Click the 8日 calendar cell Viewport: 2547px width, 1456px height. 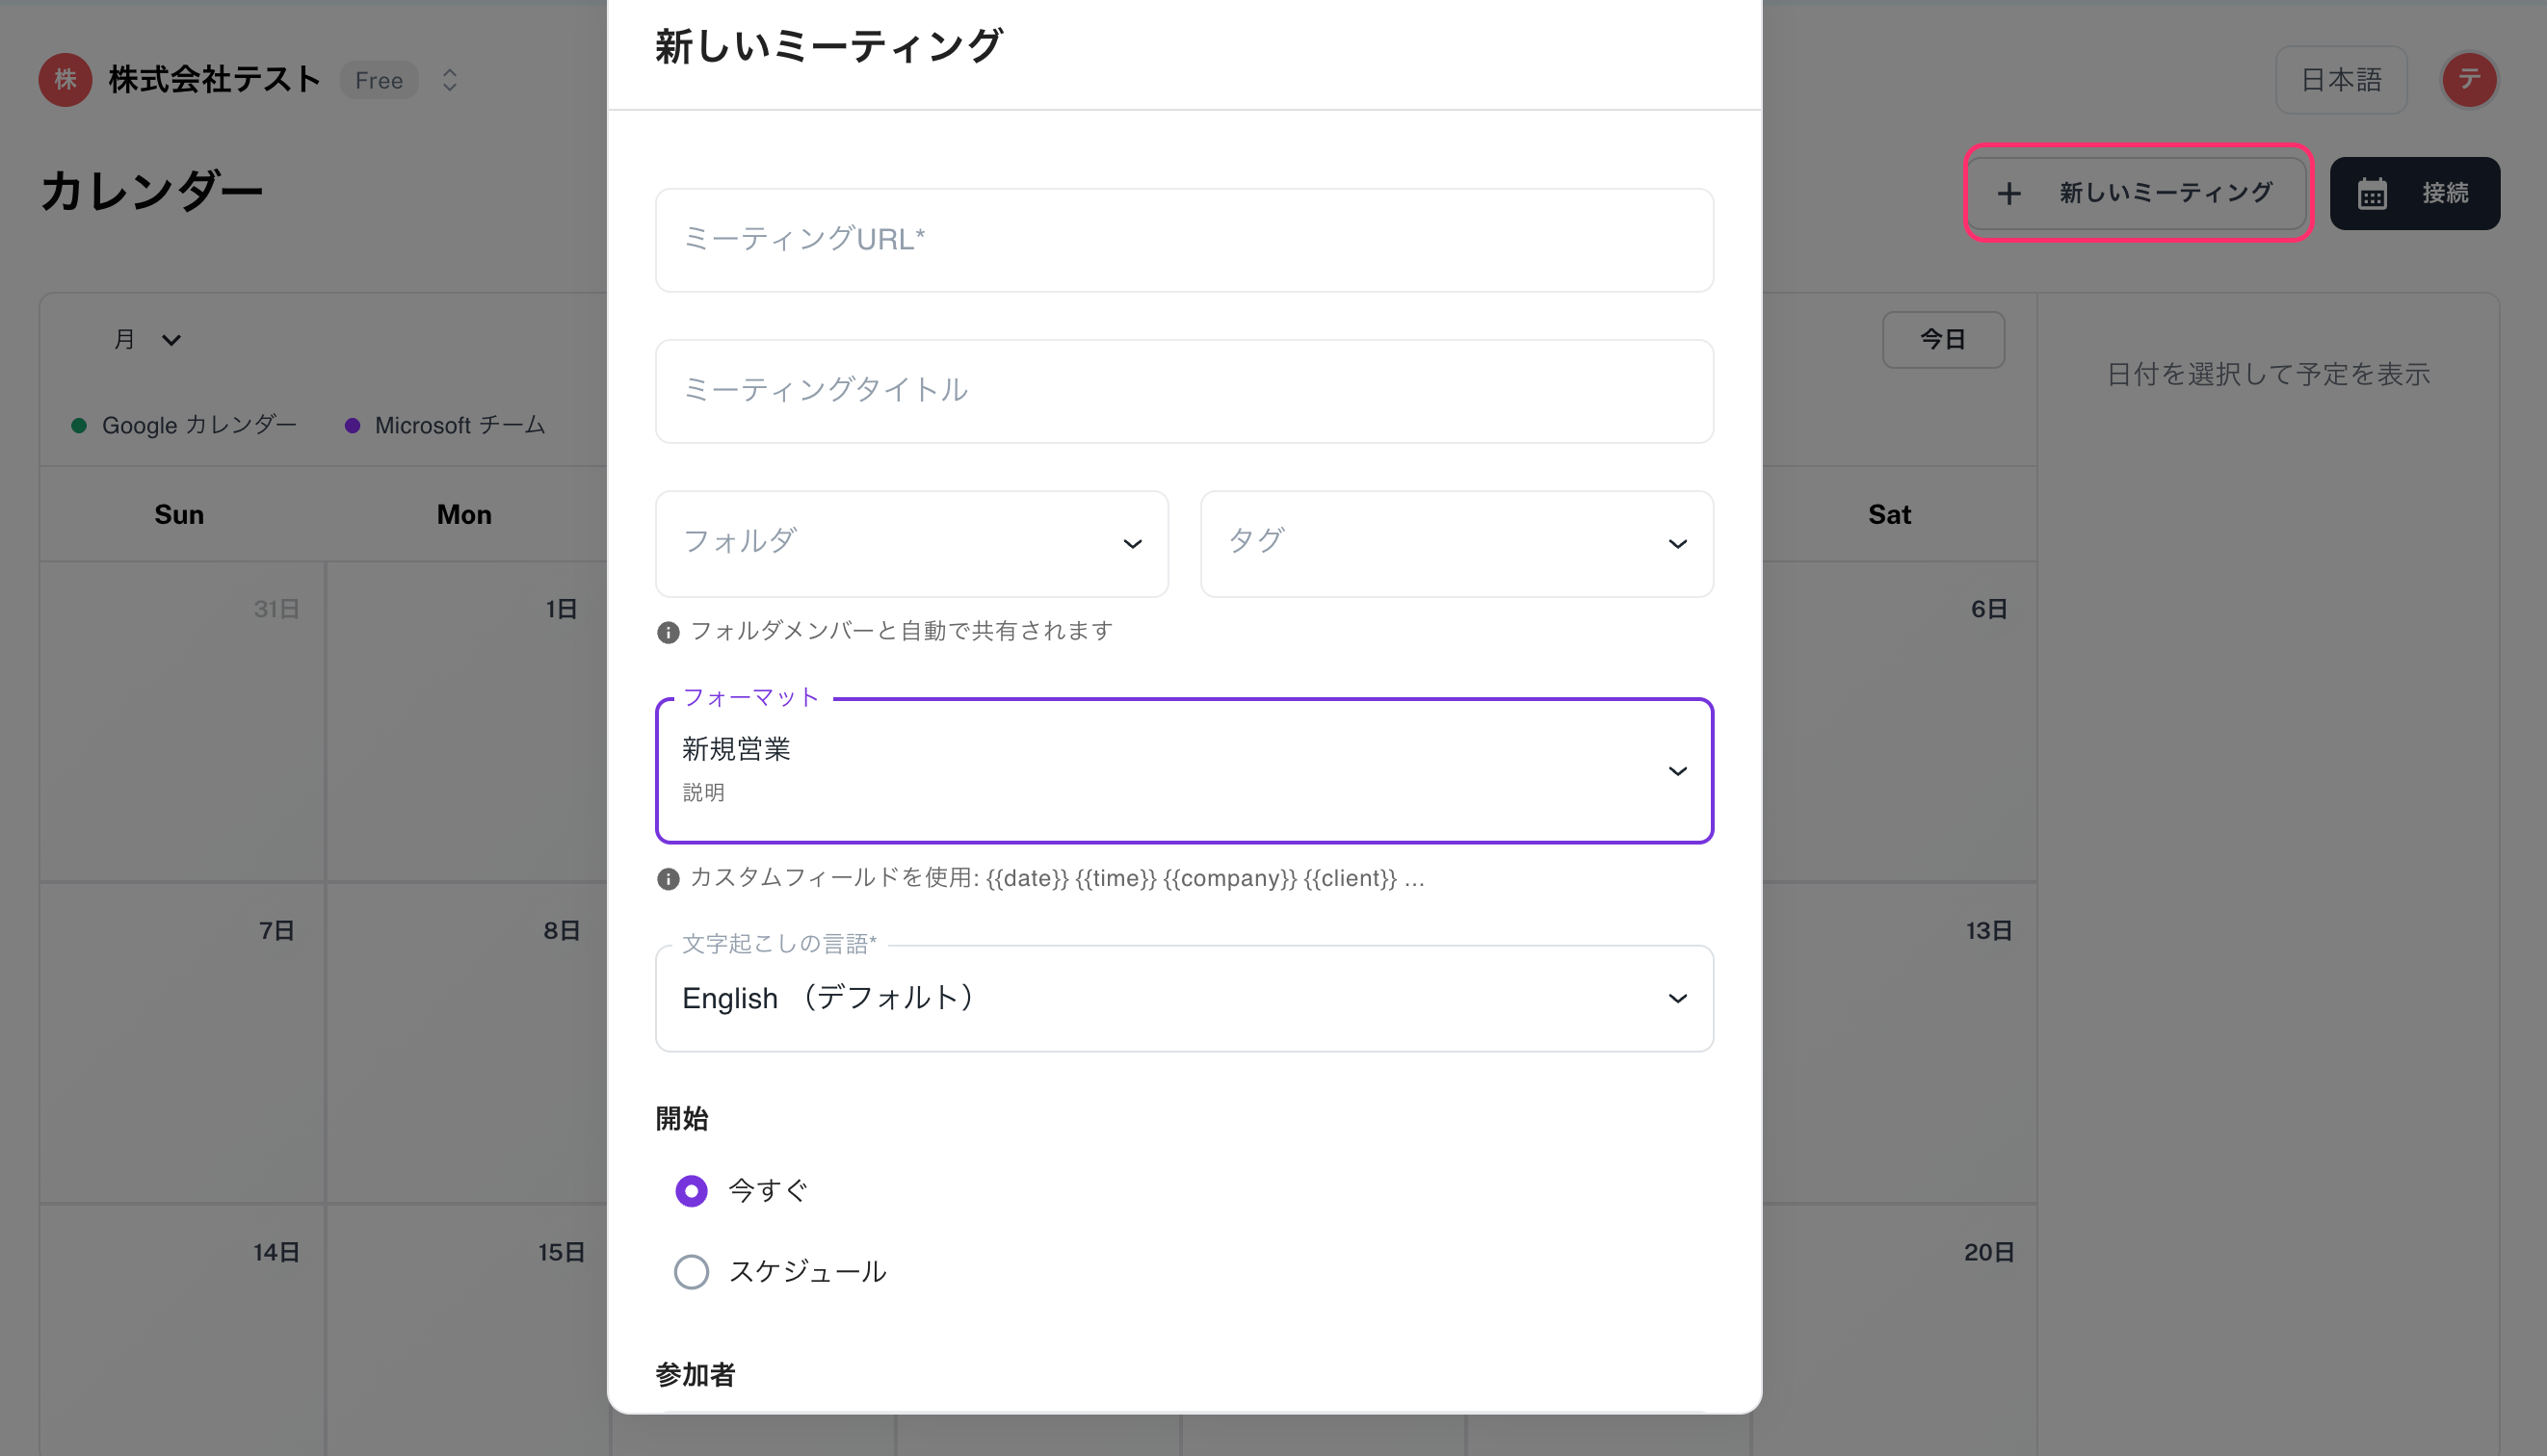(x=466, y=1043)
